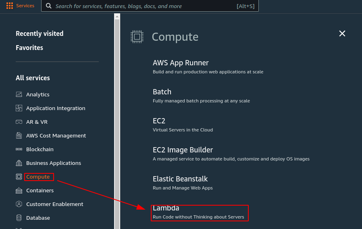Click 'Fully managed batch processing at any scale'
The width and height of the screenshot is (362, 229).
click(201, 101)
